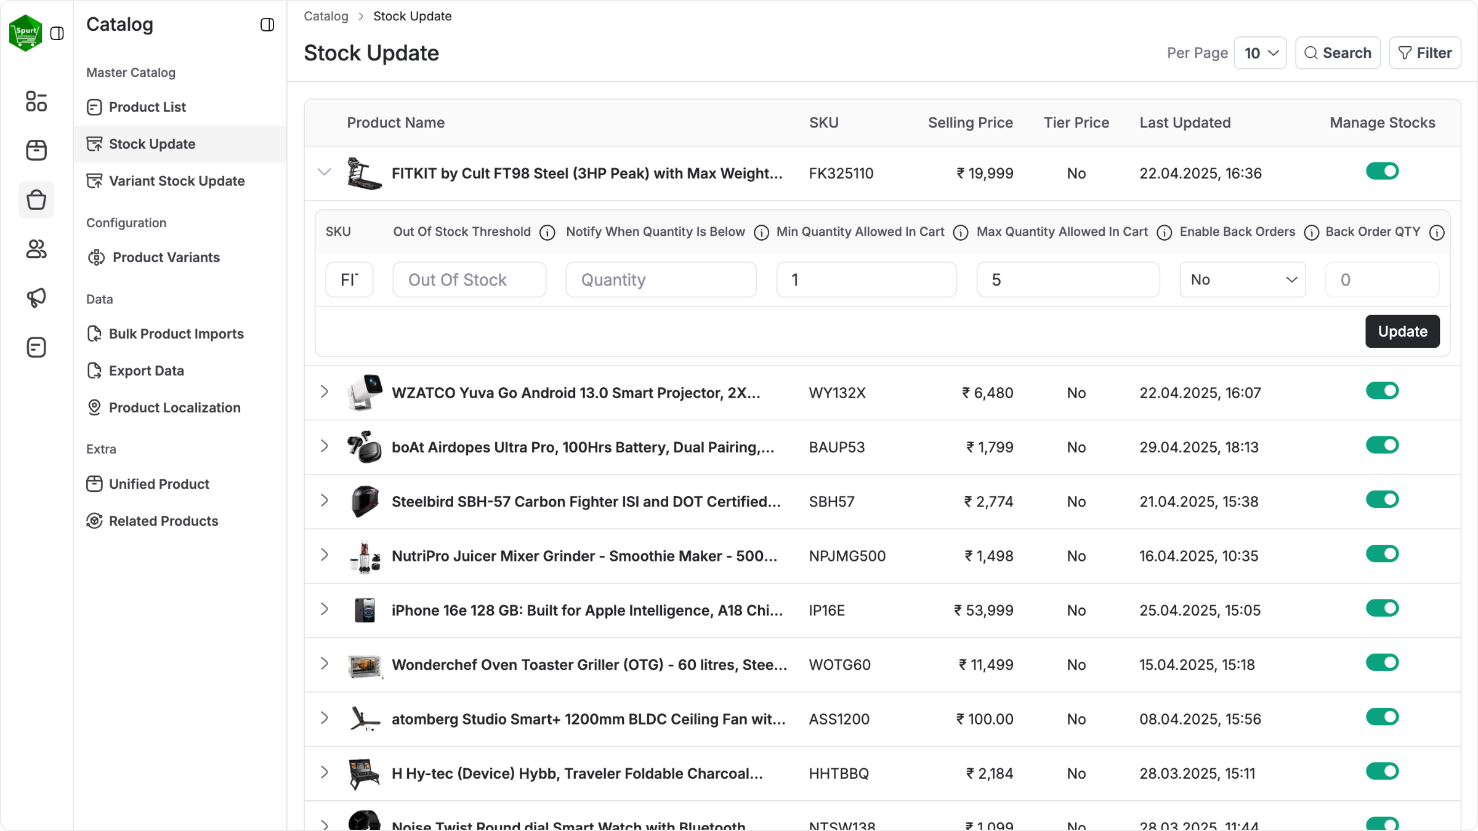
Task: Toggle Manage Stocks for NutriPro Juicer
Action: click(1382, 554)
